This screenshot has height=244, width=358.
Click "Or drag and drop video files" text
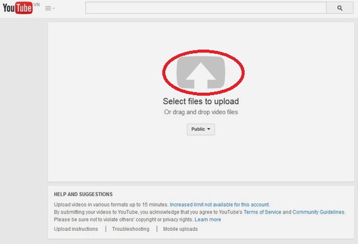200,112
